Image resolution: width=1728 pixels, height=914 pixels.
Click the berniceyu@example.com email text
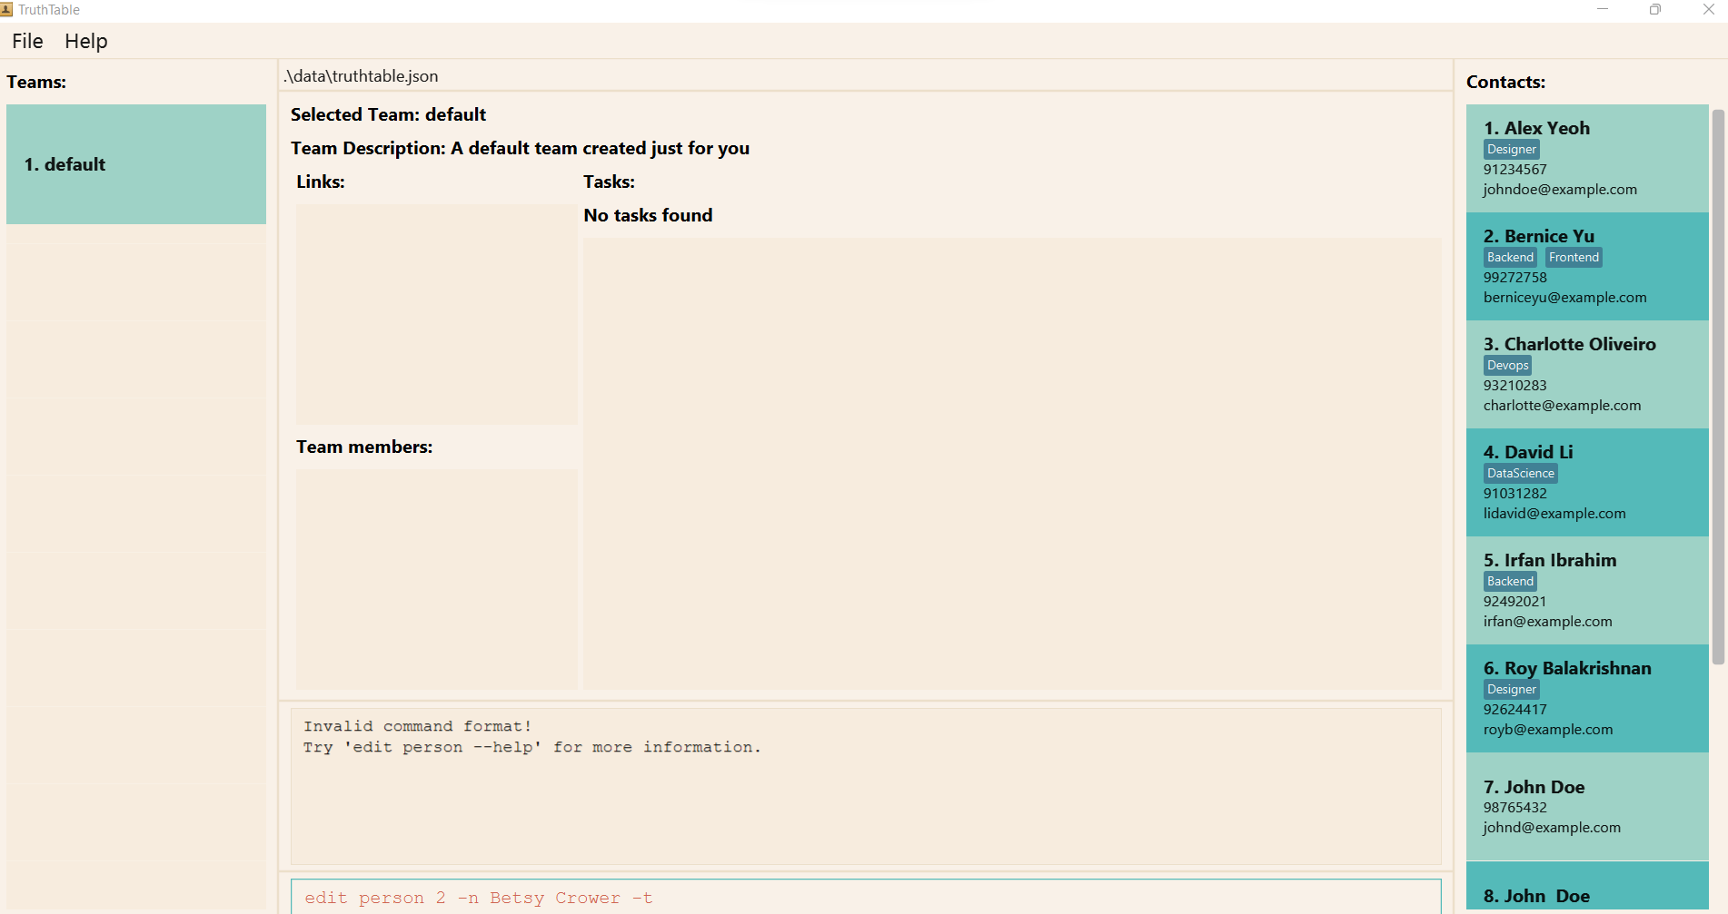pos(1564,298)
